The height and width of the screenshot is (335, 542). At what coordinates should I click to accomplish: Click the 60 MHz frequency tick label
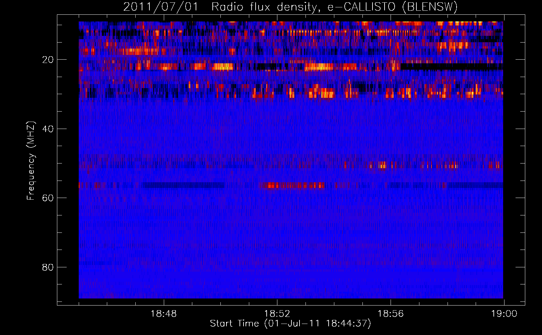(48, 198)
